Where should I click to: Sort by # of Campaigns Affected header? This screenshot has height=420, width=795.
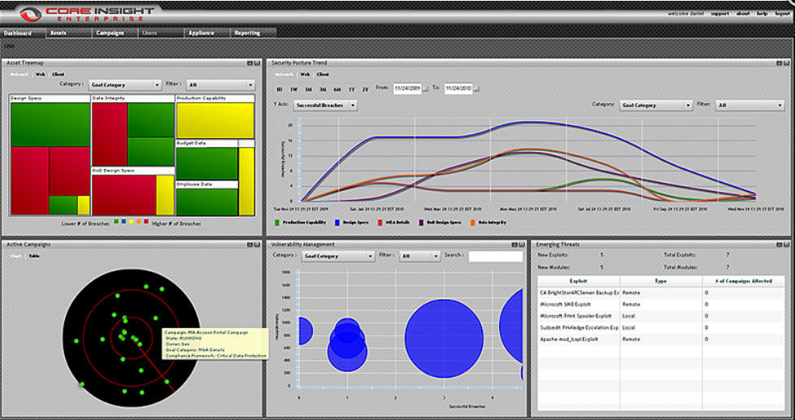point(744,281)
